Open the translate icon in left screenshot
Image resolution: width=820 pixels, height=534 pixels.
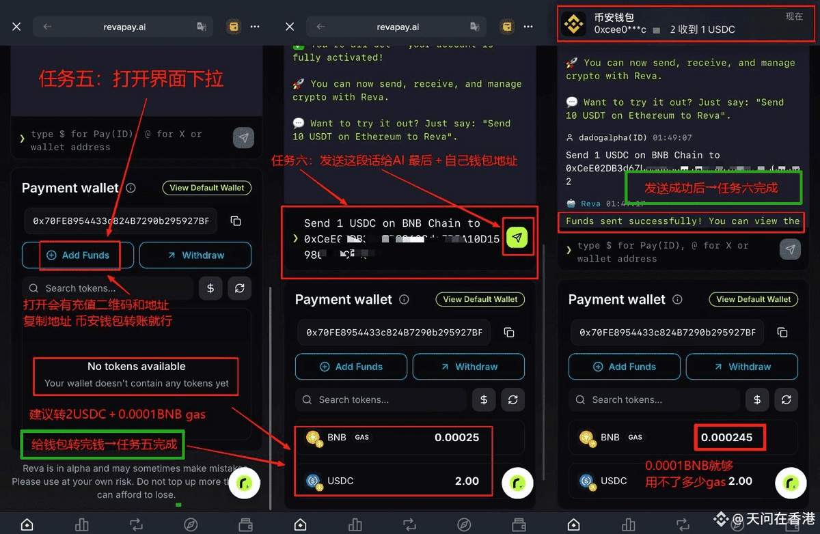point(202,27)
